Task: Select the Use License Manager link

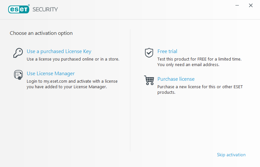Action: coord(51,73)
